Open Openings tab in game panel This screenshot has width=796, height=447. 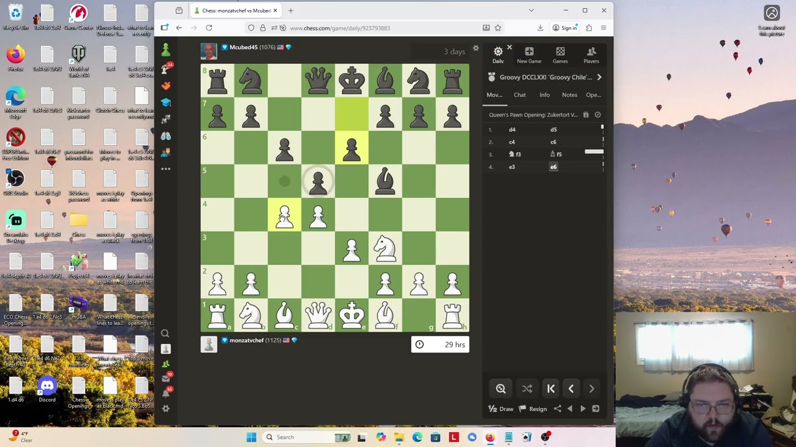(593, 95)
